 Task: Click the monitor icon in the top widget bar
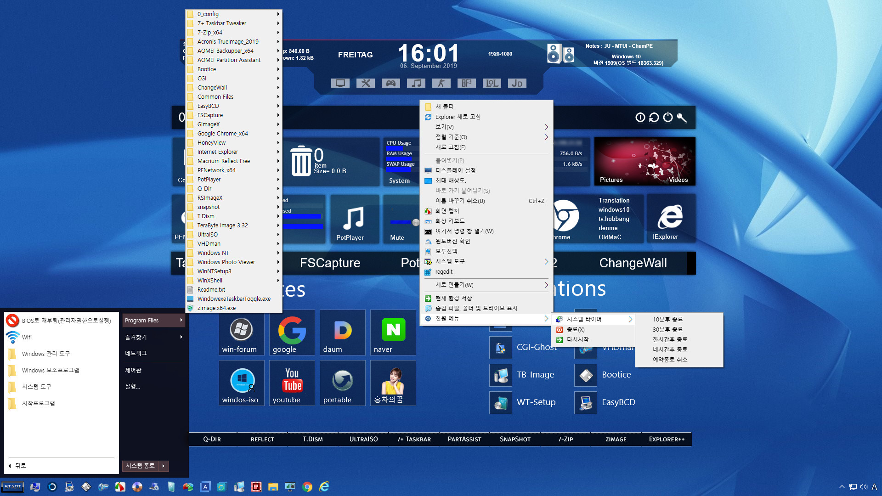tap(340, 83)
